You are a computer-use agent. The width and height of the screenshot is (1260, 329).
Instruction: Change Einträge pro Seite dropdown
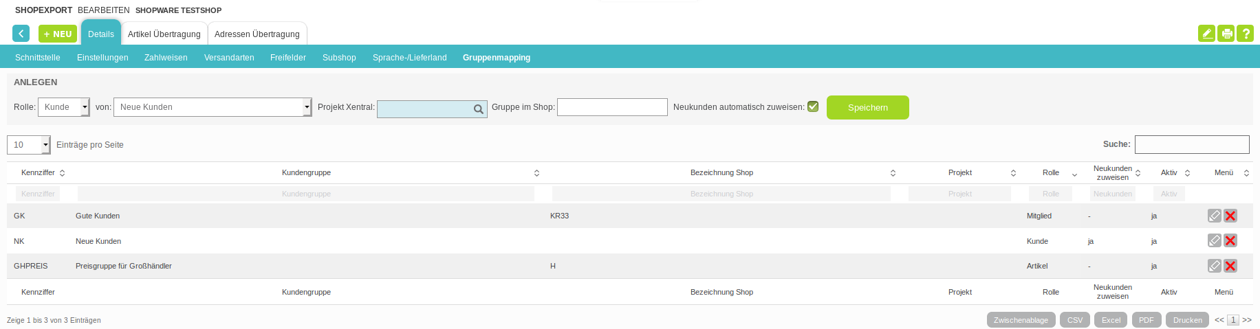click(29, 145)
